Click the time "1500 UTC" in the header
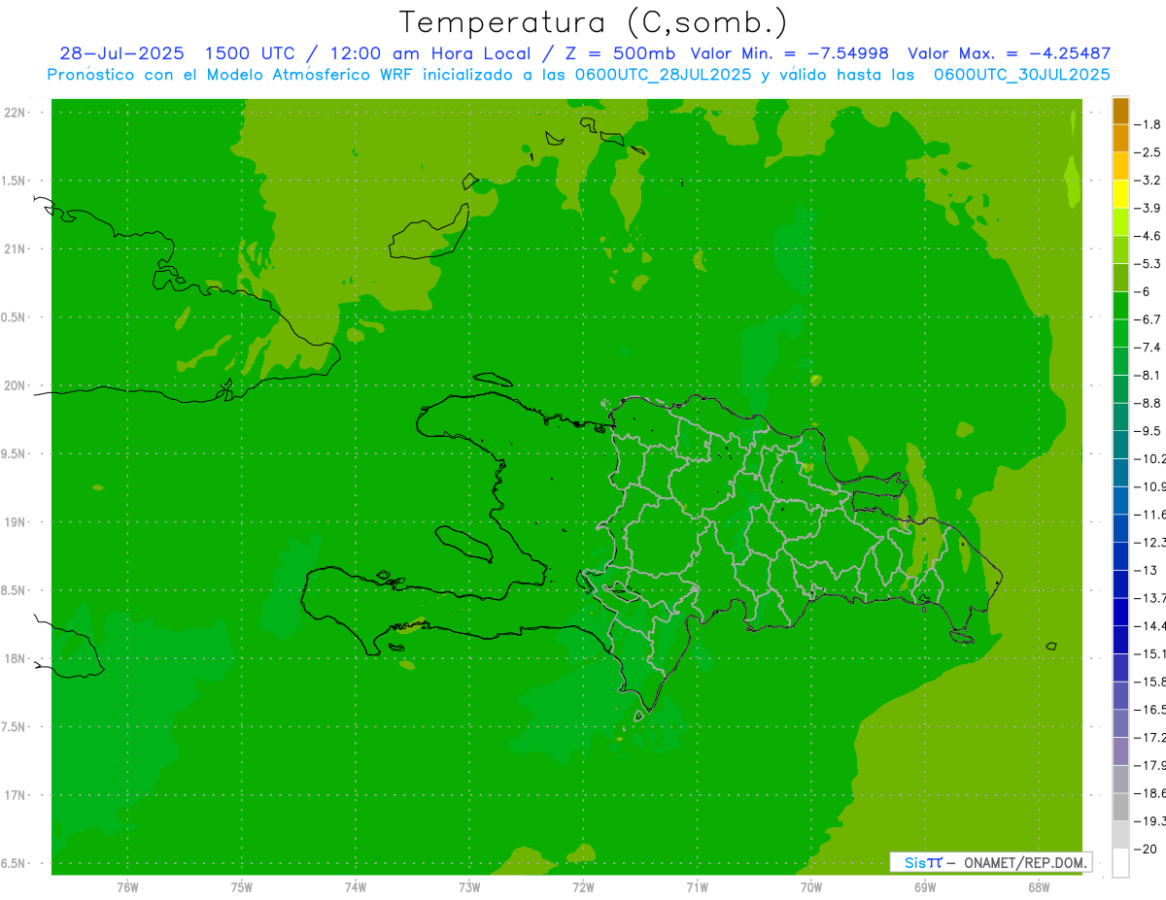Viewport: 1166px width, 900px height. click(250, 53)
